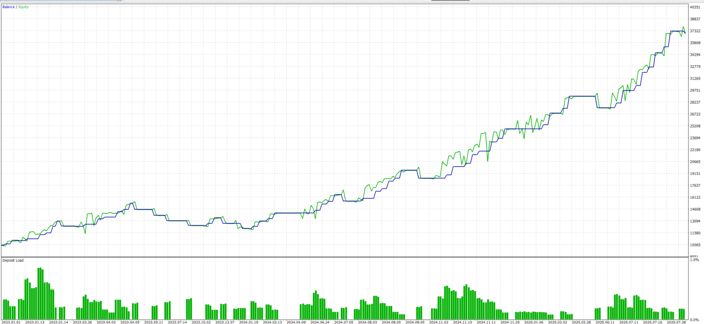This screenshot has height=324, width=704.
Task: Click the 2025.06.11 date label
Action: (605, 322)
